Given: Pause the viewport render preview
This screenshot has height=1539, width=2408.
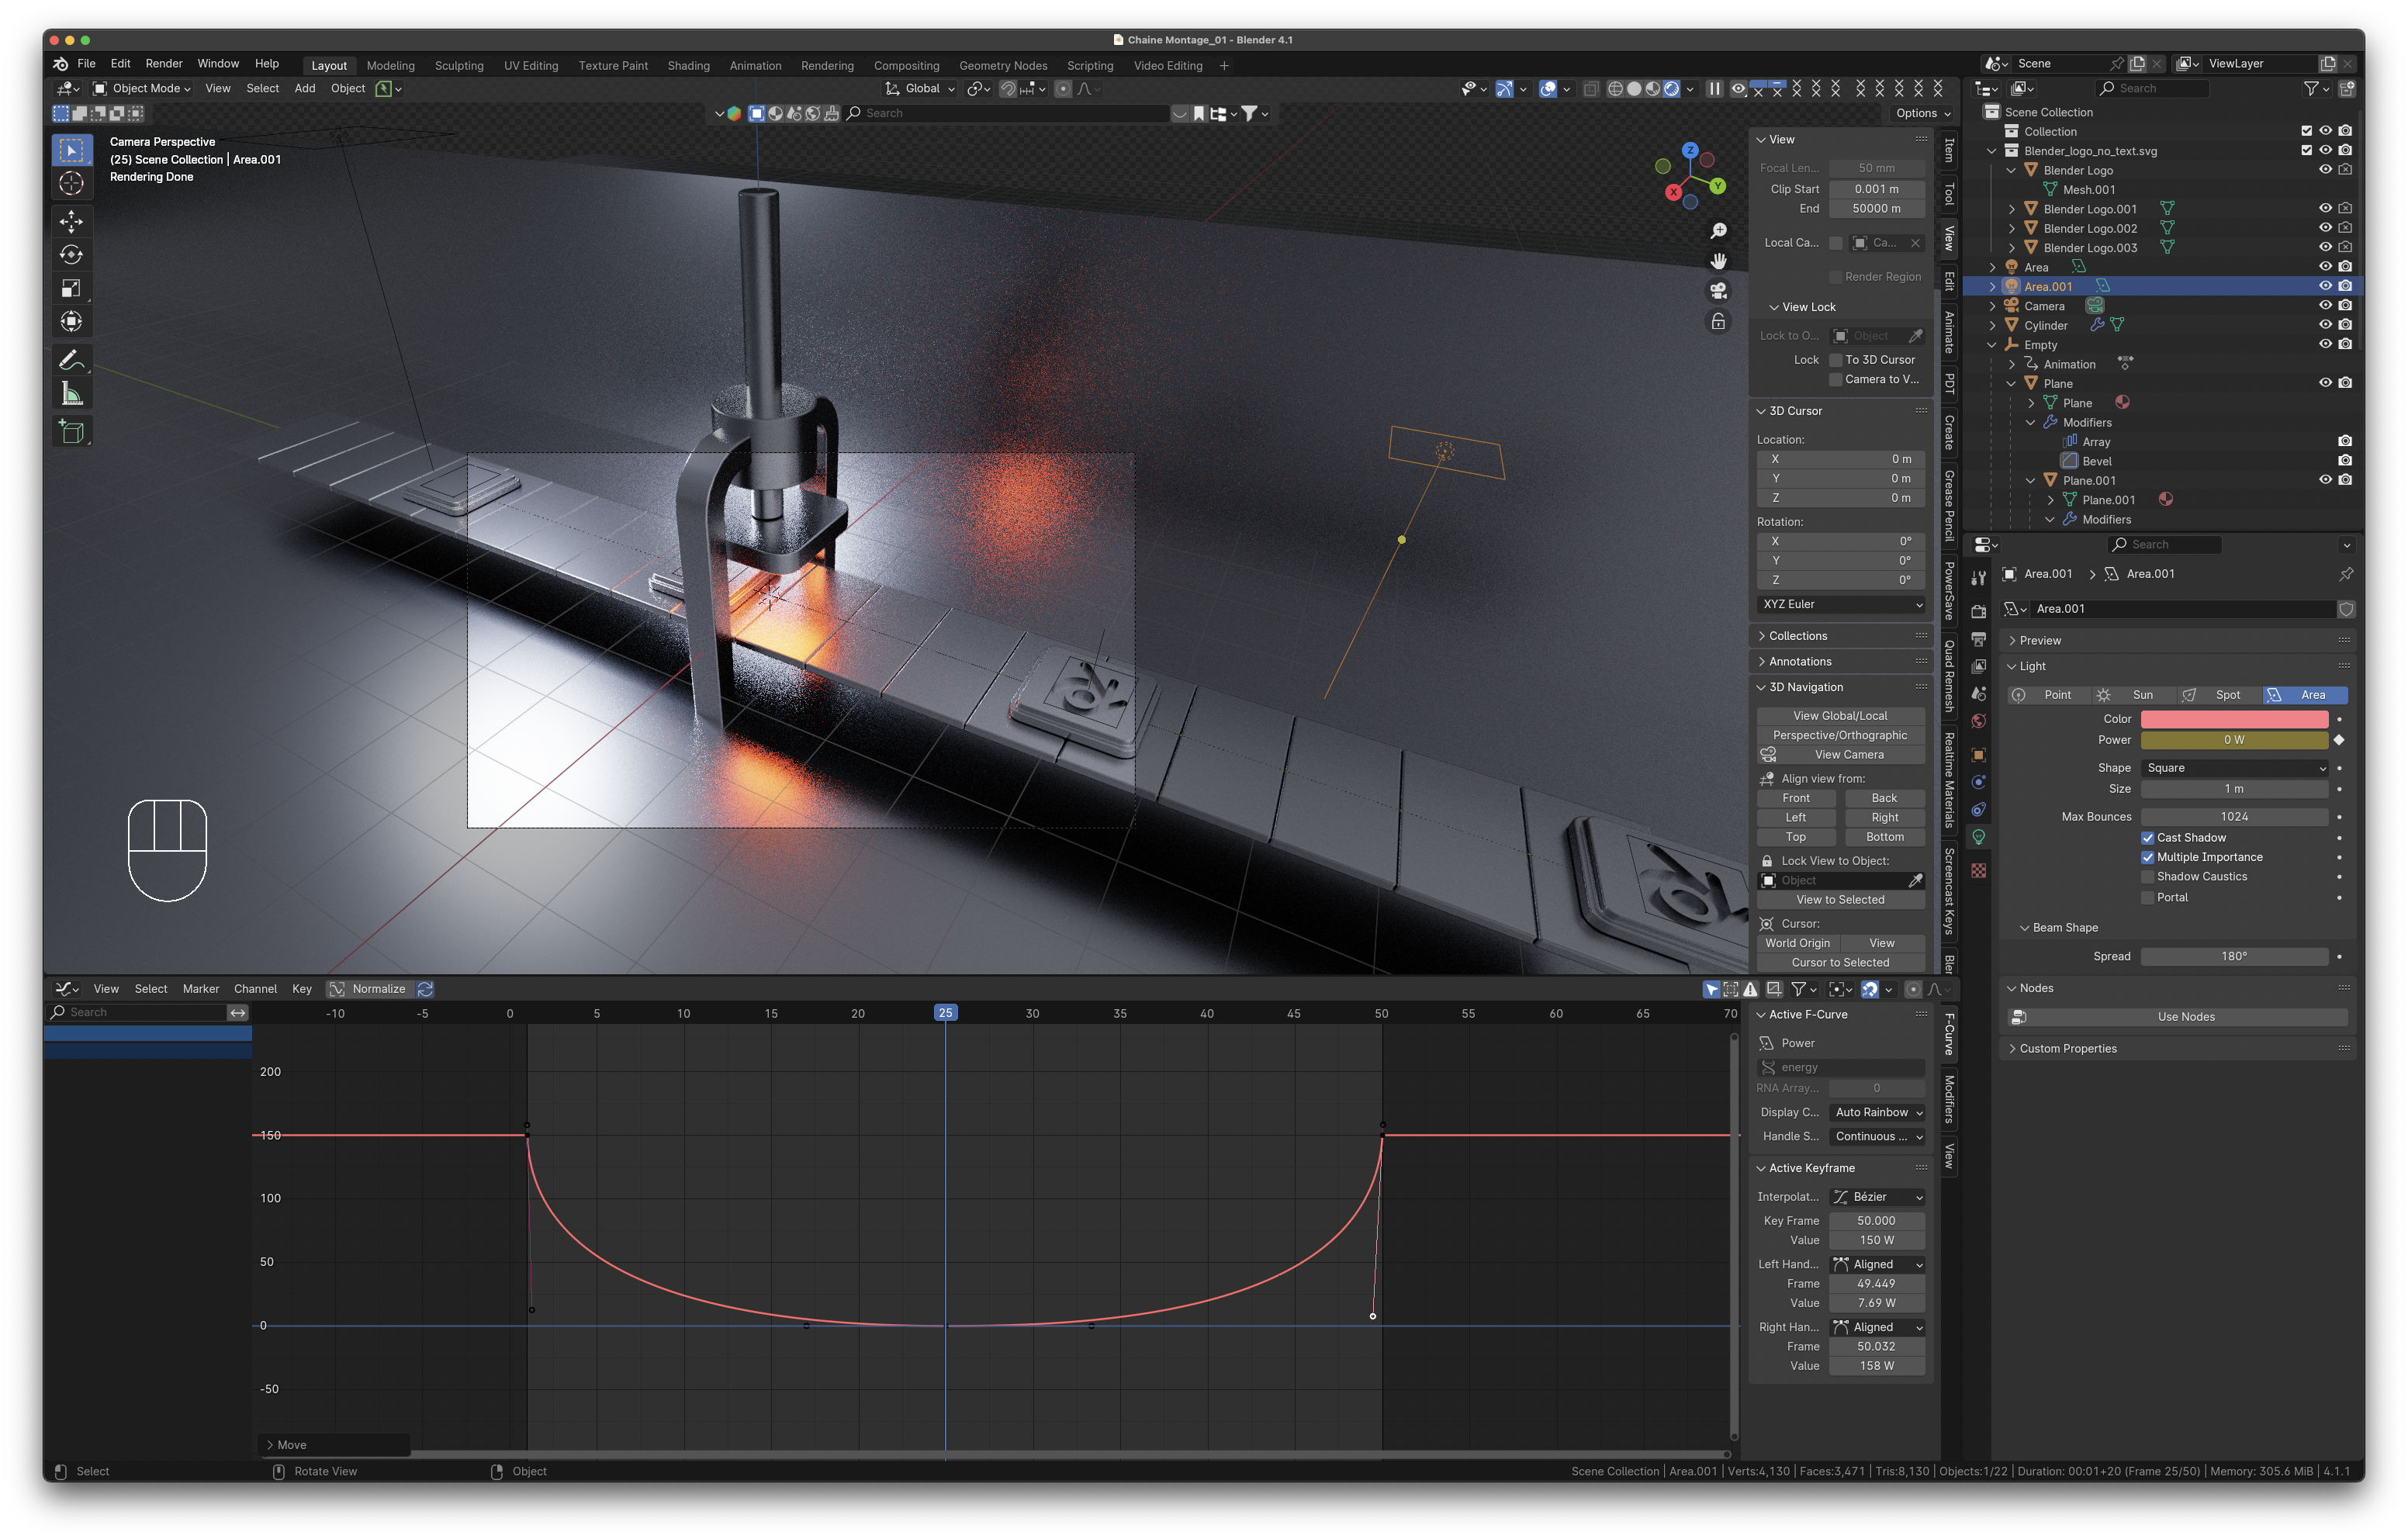Looking at the screenshot, I should (x=1714, y=89).
